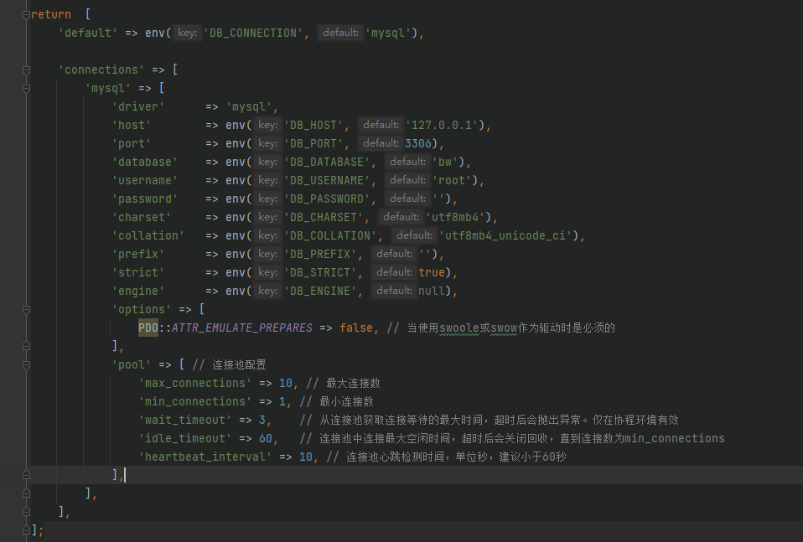
Task: Click the 'heartbeat_interval' value 10
Action: coord(306,457)
